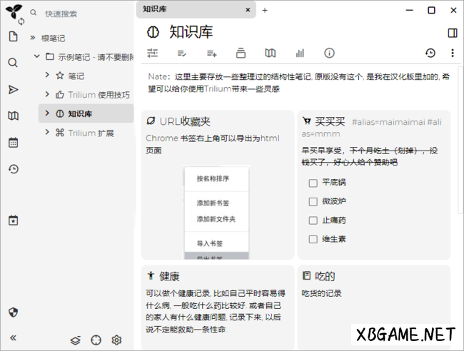Create a new note from left sidebar
This screenshot has width=464, height=351.
13,37
